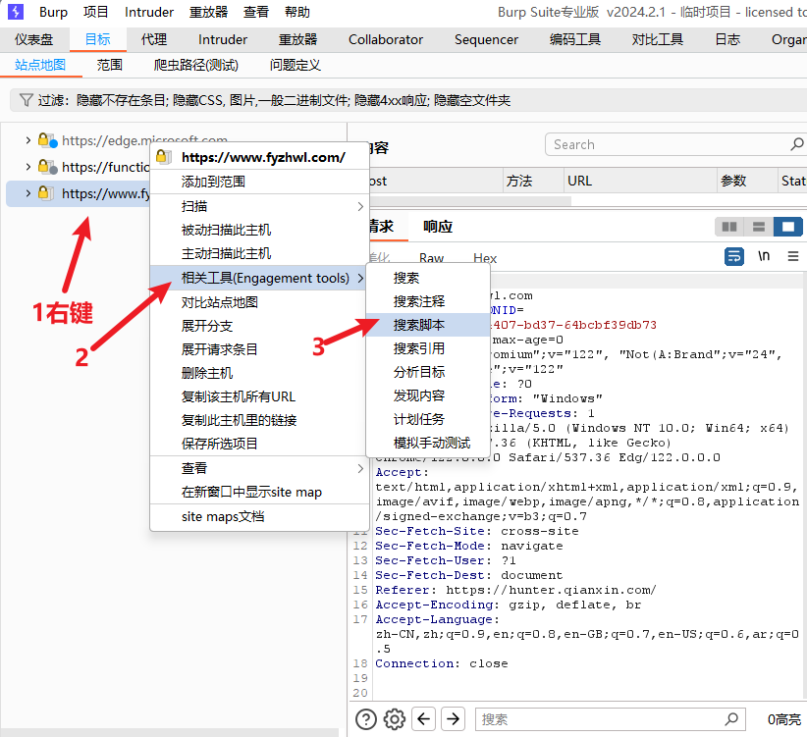Switch to the Collaborator tab
The width and height of the screenshot is (807, 737).
[386, 39]
